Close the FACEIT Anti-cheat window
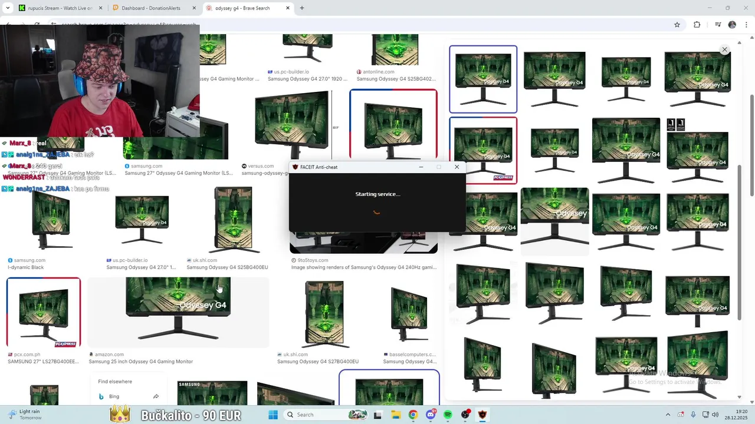 pos(457,167)
